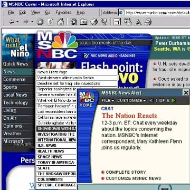Click the Font size icon
This screenshot has width=190, height=190.
coord(138,22)
